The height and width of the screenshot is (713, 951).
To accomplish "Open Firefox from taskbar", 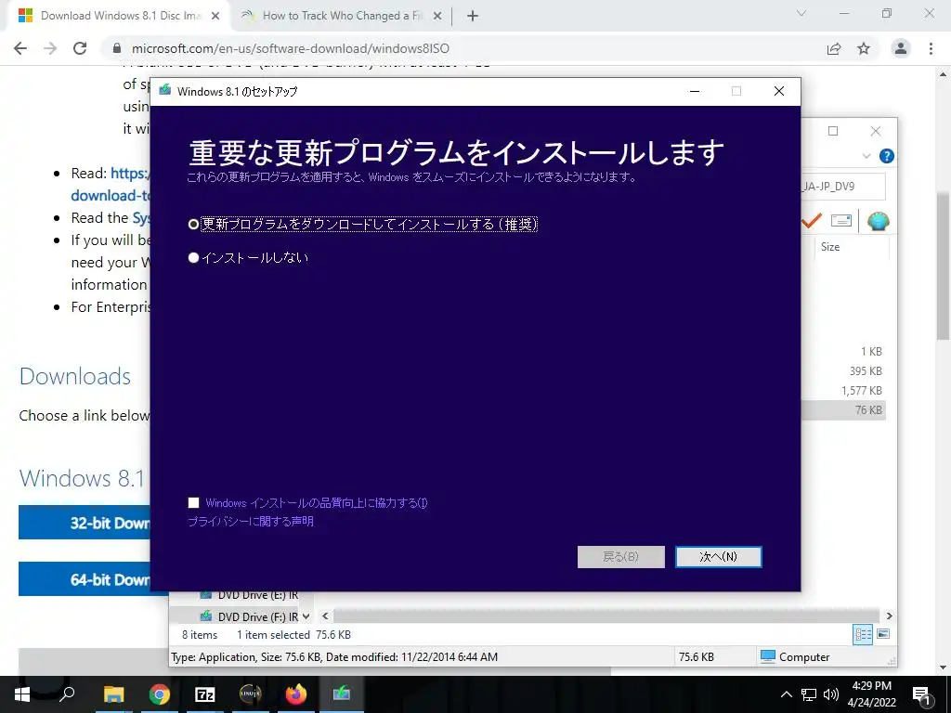I will 296,694.
